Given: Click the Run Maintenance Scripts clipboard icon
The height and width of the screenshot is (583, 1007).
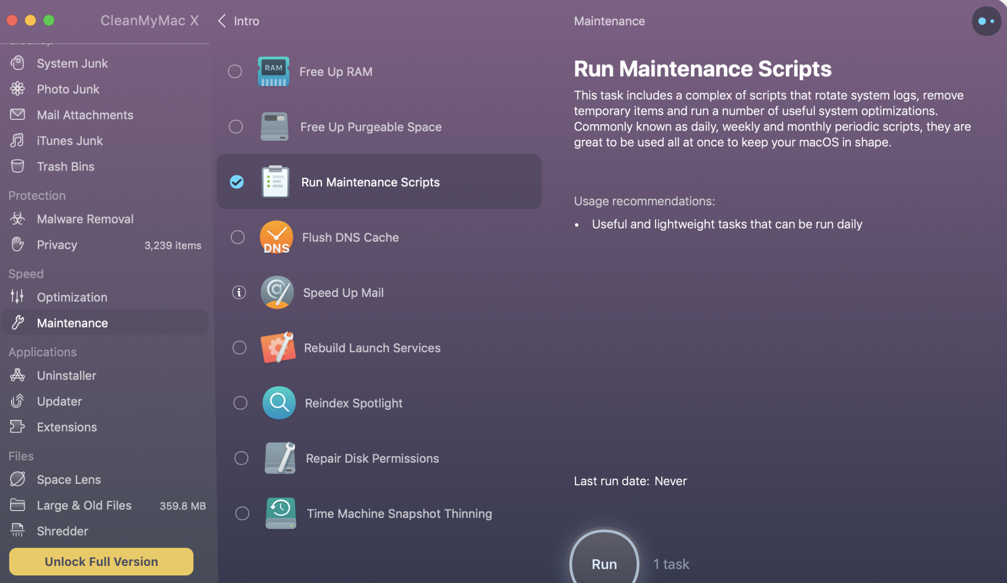Looking at the screenshot, I should (x=276, y=181).
